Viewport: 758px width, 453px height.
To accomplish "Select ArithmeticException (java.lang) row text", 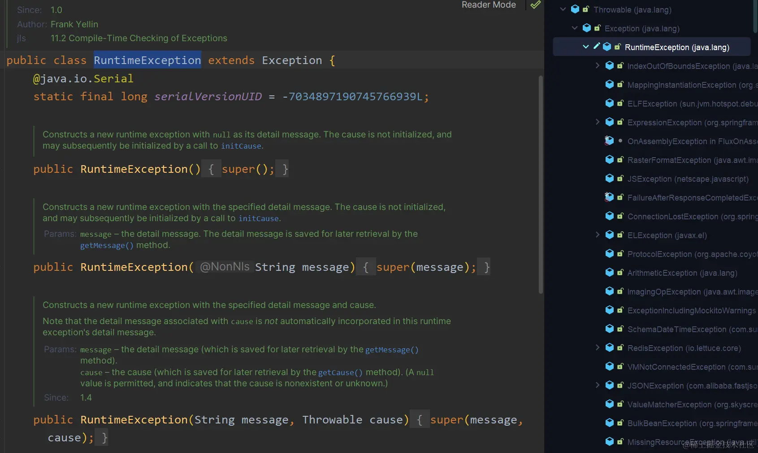I will (682, 273).
